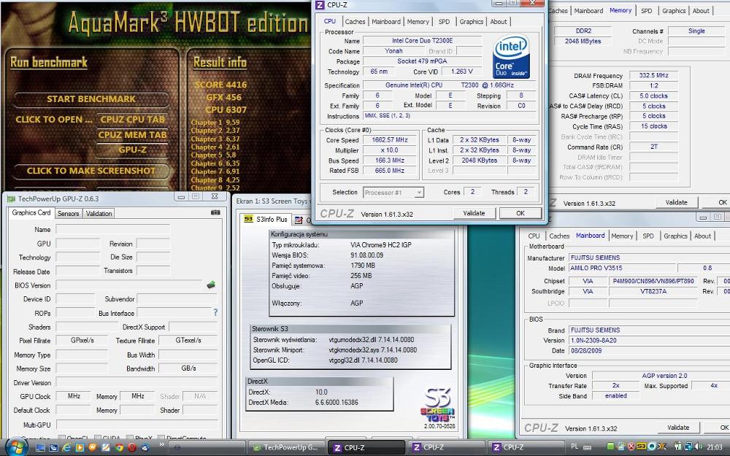The image size is (730, 456).
Task: Click Show Desktop in the quick launch bar
Action: (x=40, y=448)
